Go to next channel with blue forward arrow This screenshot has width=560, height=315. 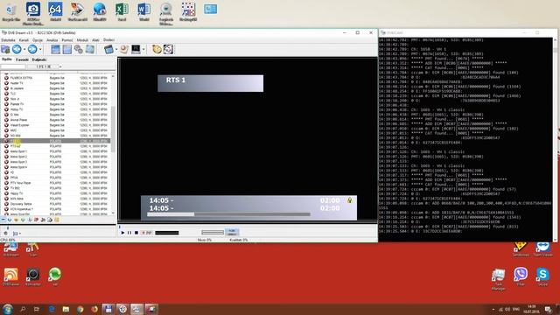(x=32, y=49)
